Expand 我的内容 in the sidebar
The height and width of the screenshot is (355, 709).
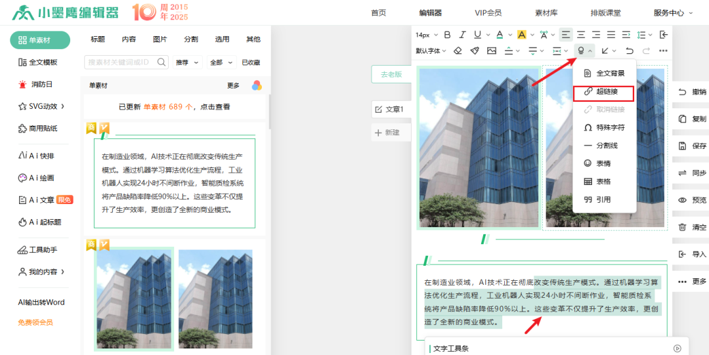41,272
